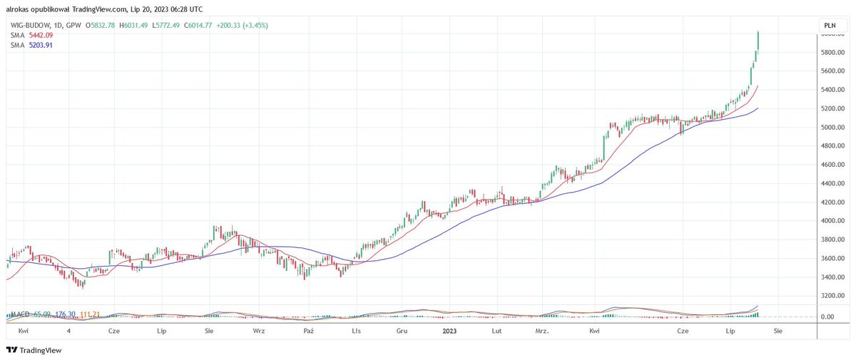The height and width of the screenshot is (360, 856).
Task: Click the 5200.00 price axis label
Action: (833, 108)
